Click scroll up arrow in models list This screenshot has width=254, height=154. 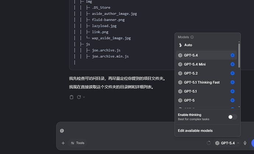tap(239, 42)
